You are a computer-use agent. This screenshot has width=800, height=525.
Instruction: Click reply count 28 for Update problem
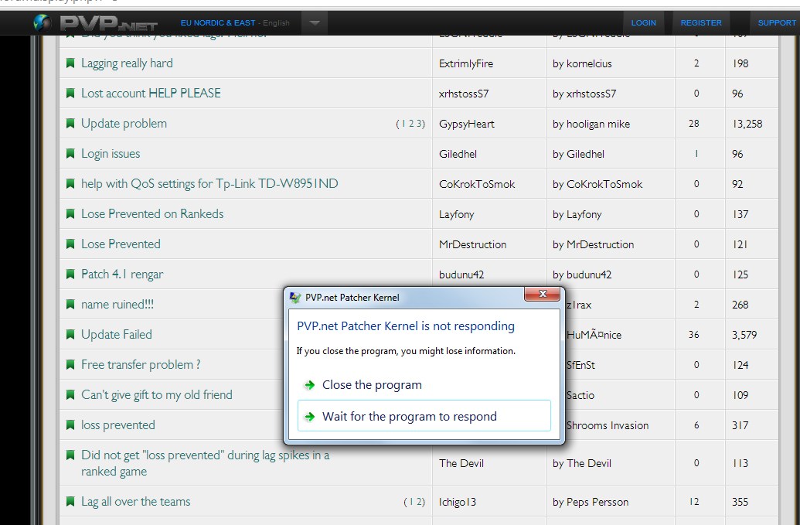point(694,124)
